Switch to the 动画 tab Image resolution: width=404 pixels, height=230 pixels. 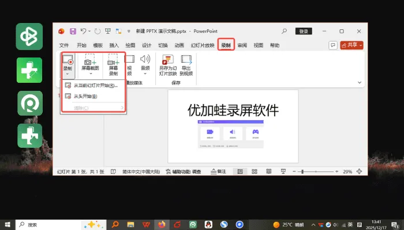(x=179, y=45)
